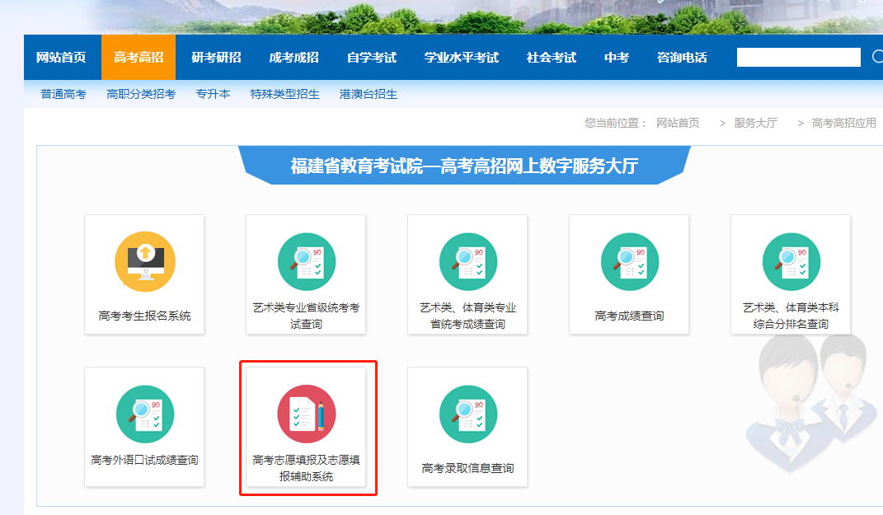Click the 艺术类、体育类本科综合分排名查询 icon
This screenshot has height=515, width=883.
click(791, 262)
